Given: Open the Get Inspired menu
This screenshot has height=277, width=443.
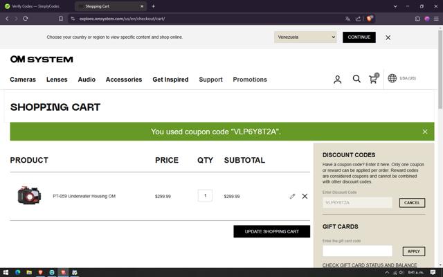Looking at the screenshot, I should pos(170,80).
